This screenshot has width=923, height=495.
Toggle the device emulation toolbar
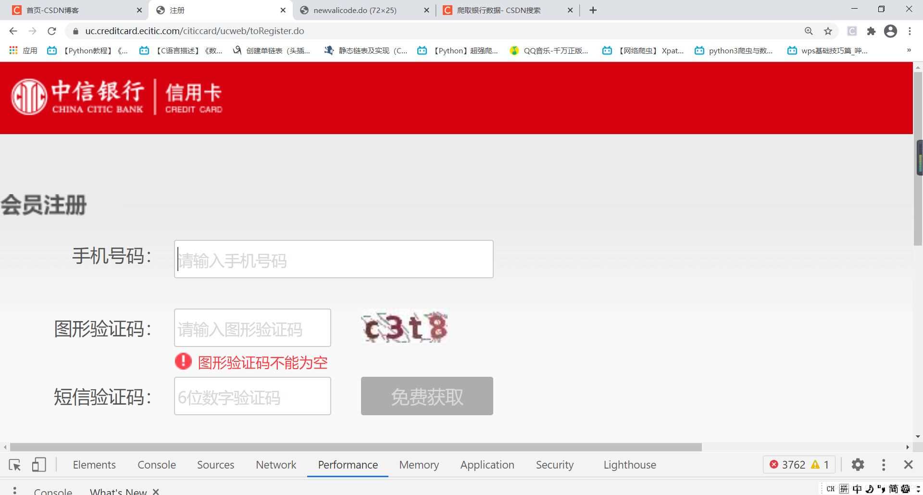39,465
